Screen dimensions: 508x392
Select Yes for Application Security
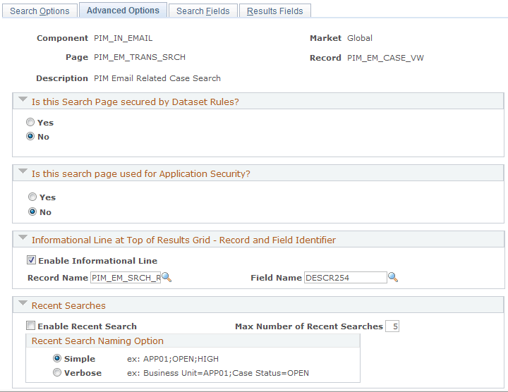pyautogui.click(x=32, y=197)
